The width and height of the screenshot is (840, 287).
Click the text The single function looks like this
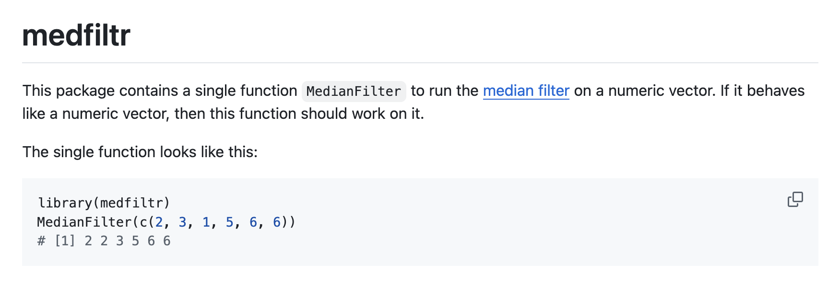(141, 151)
